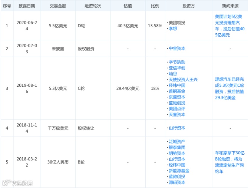This screenshot has width=248, height=188.
Task: Open 山行资本 link in 股权转让 row
Action: tap(177, 128)
